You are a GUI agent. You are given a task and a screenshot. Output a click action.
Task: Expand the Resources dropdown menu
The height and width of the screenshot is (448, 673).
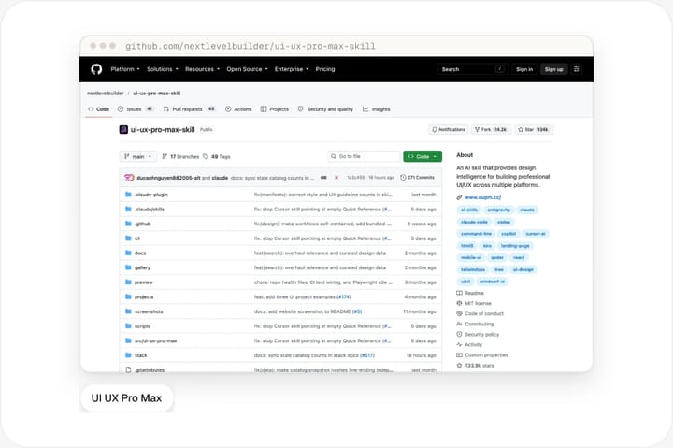[x=202, y=69]
